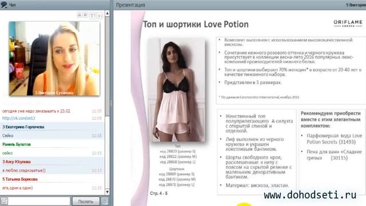The width and height of the screenshot is (366, 206).
Task: Click the bell notification icon in chat toolbar
Action: pyautogui.click(x=79, y=15)
